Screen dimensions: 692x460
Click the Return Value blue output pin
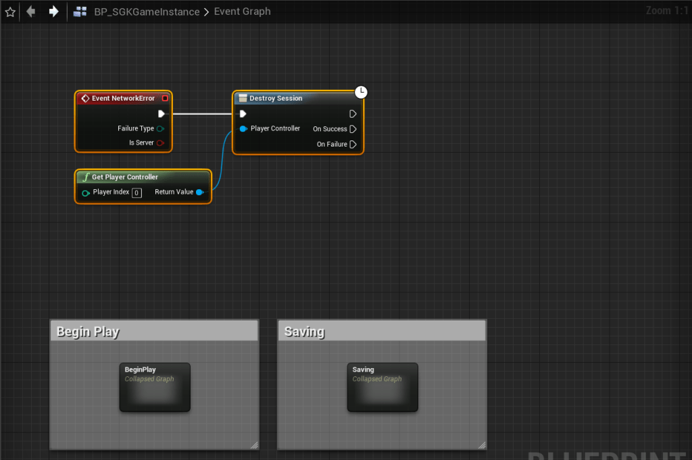pyautogui.click(x=199, y=193)
